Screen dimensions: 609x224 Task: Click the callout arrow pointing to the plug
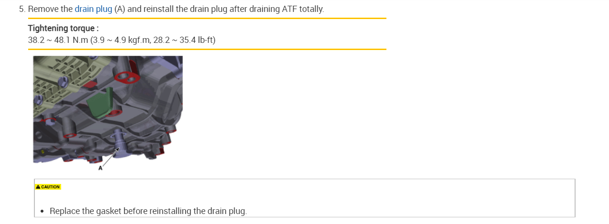coord(109,158)
